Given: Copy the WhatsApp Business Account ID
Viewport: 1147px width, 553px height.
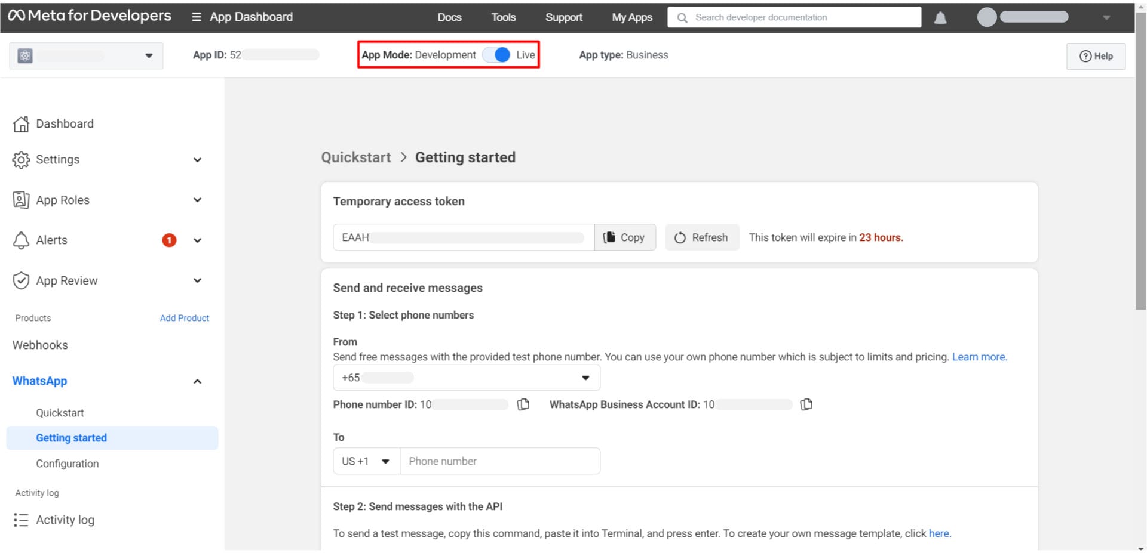Looking at the screenshot, I should [x=806, y=404].
